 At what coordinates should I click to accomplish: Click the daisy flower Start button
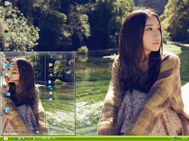6,138
